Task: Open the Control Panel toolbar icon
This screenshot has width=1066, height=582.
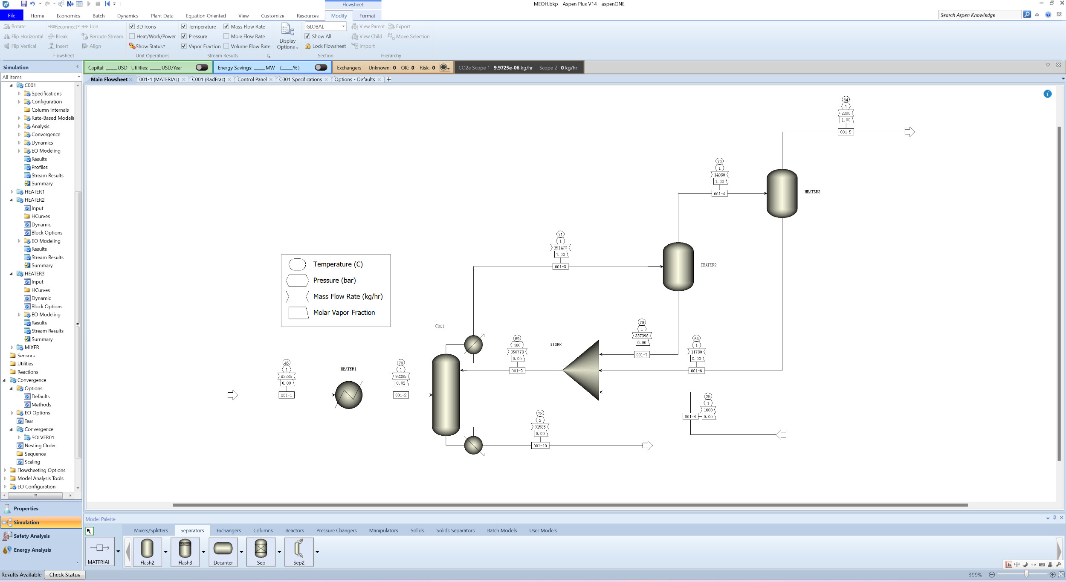Action: pos(79,4)
